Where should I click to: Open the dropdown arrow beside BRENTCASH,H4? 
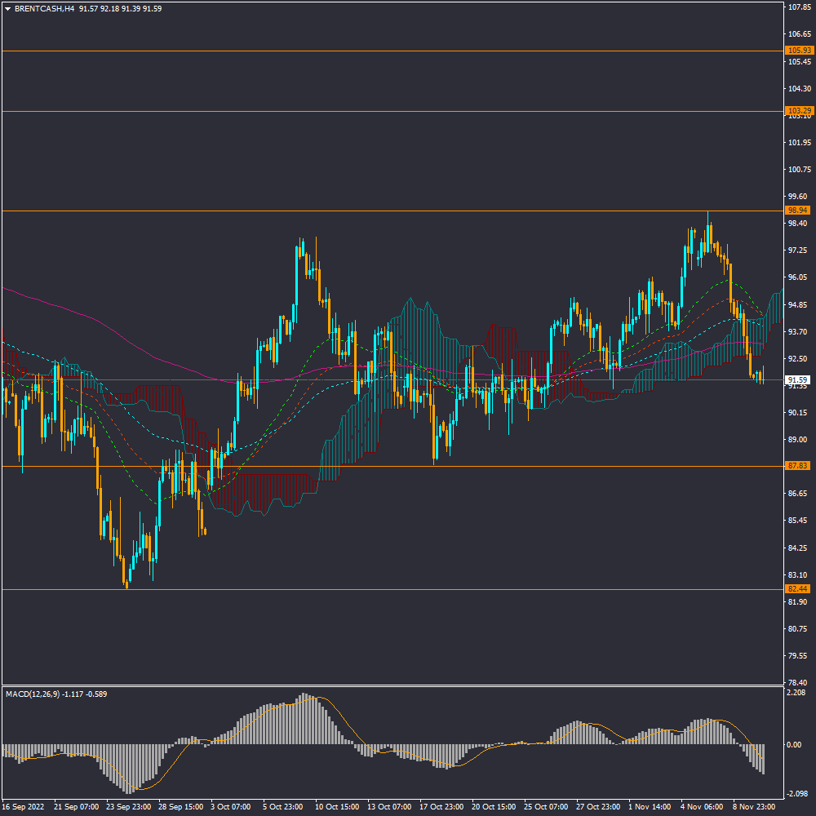(x=8, y=9)
